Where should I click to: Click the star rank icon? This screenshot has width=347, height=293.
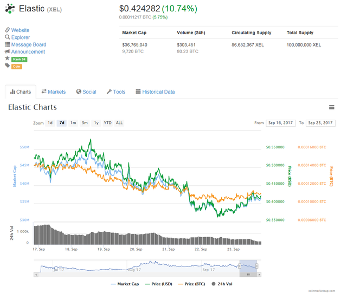(7, 58)
